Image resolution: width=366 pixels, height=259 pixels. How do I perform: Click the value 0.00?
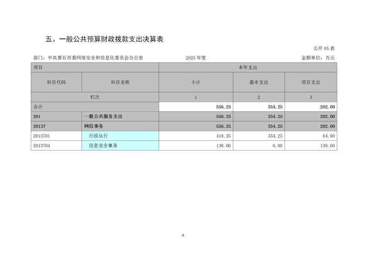277,146
